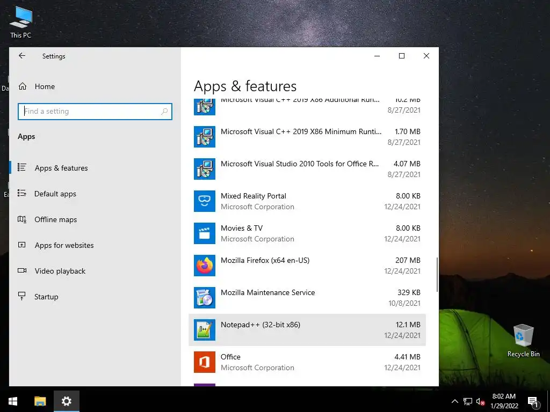Go to Home in Settings
Image resolution: width=550 pixels, height=412 pixels.
(45, 86)
